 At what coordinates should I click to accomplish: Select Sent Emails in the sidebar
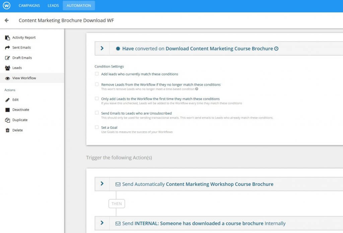click(21, 47)
